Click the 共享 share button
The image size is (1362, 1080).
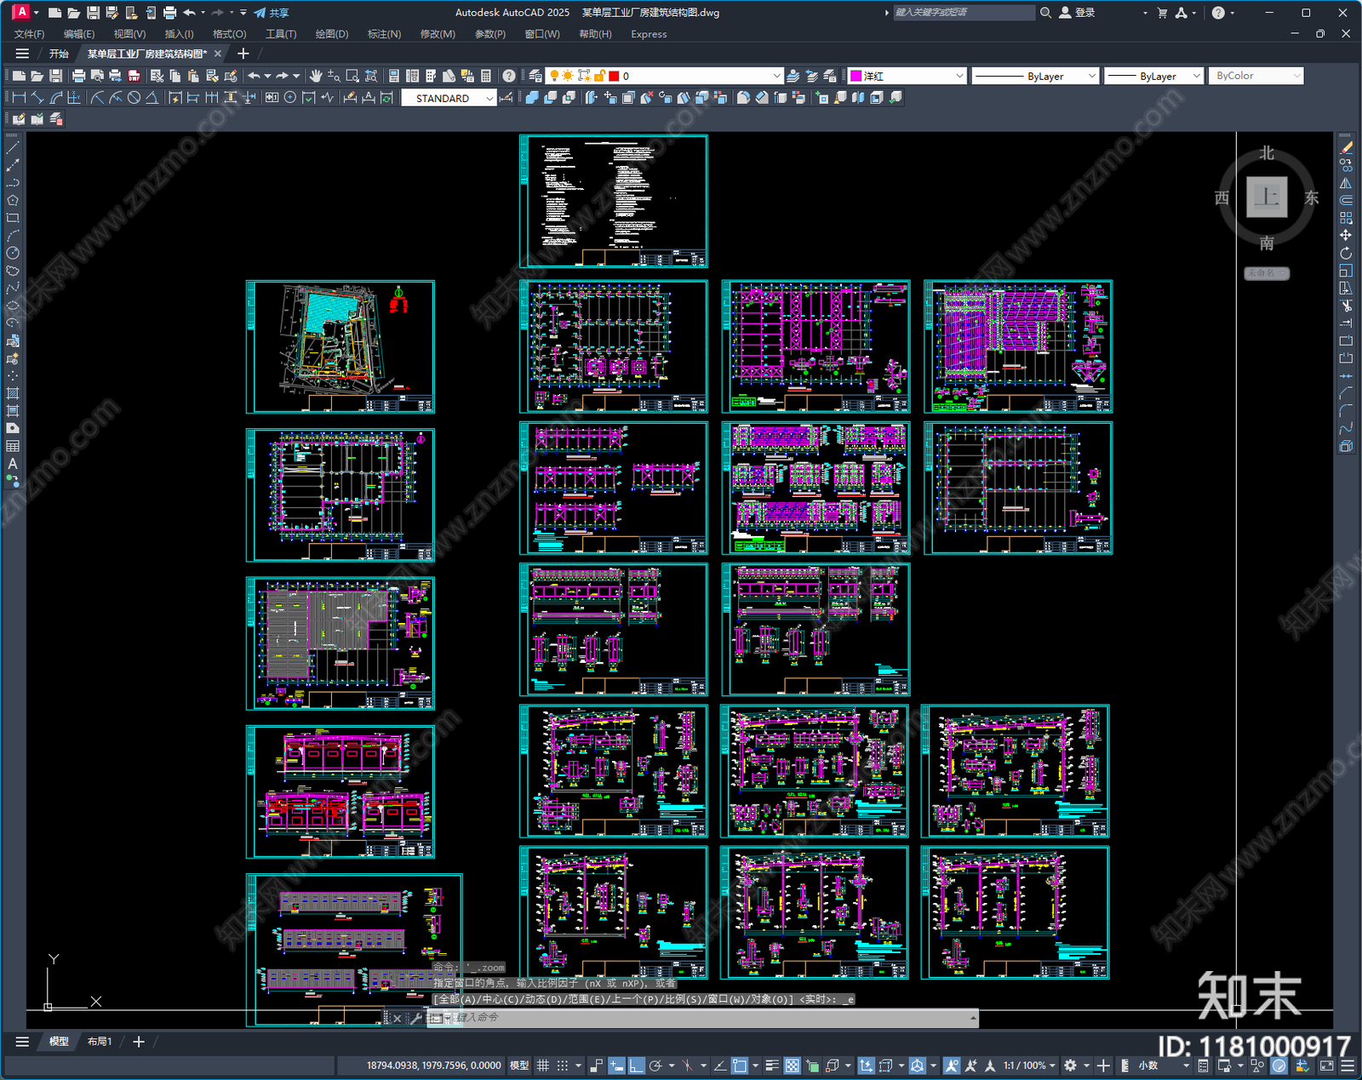point(272,13)
